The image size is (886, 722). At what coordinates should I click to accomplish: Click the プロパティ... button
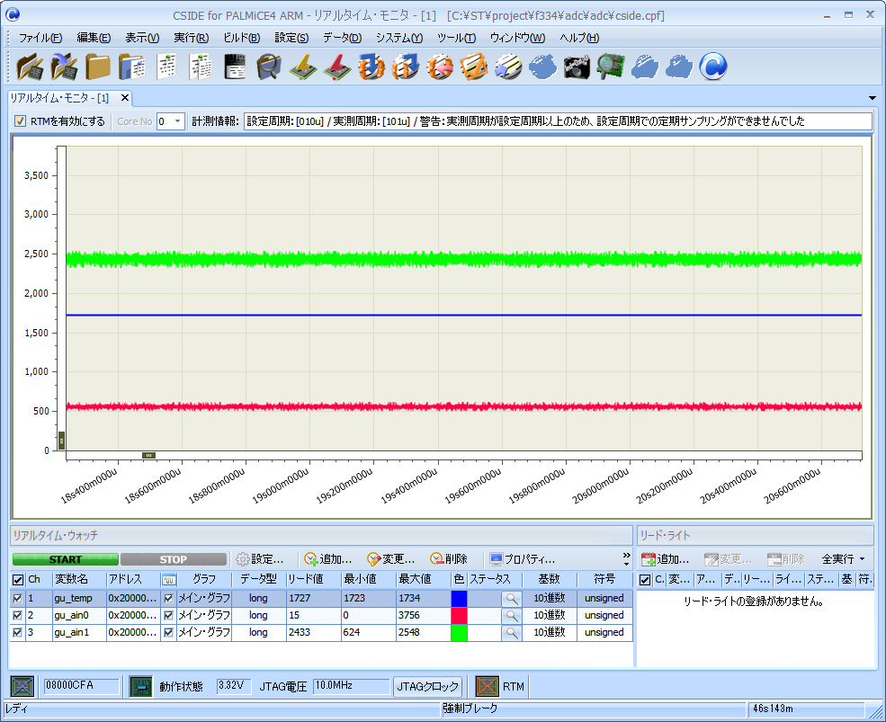[522, 559]
